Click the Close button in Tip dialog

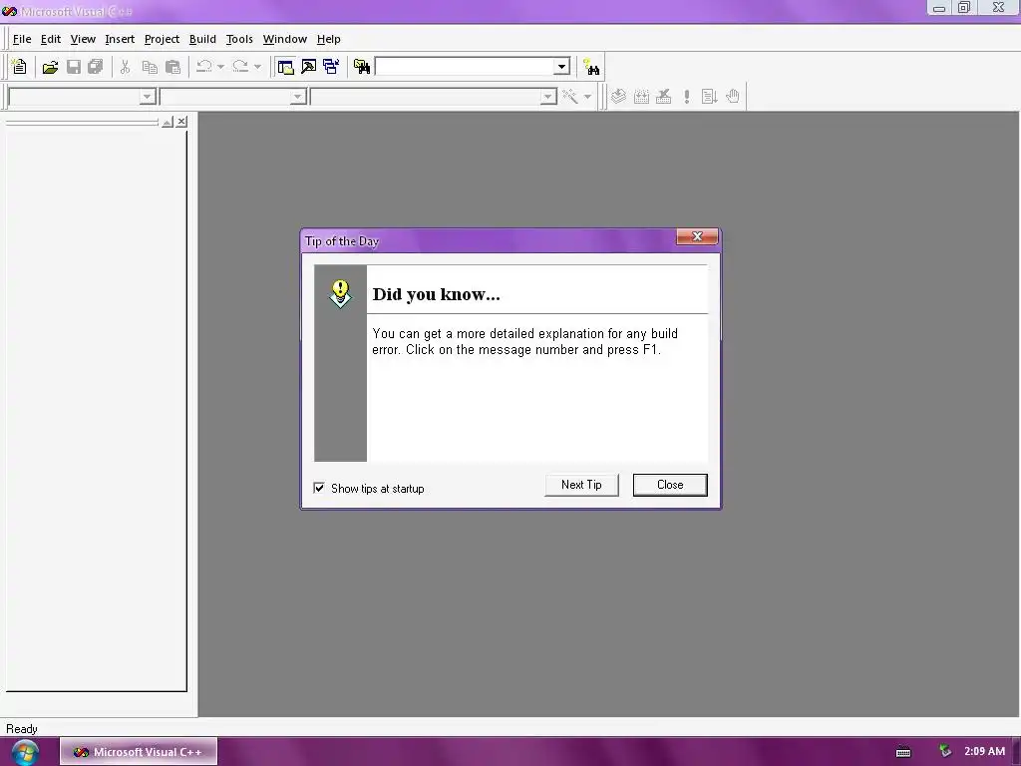tap(670, 485)
